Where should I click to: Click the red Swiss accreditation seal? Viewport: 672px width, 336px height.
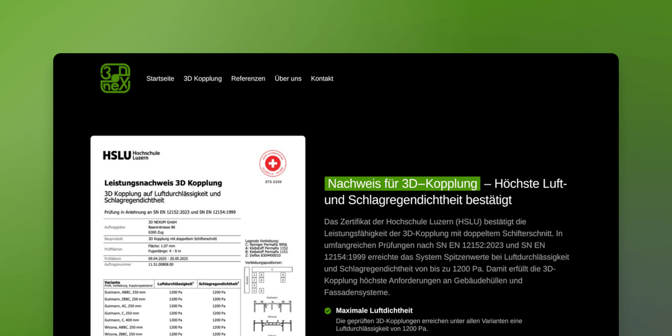click(273, 164)
